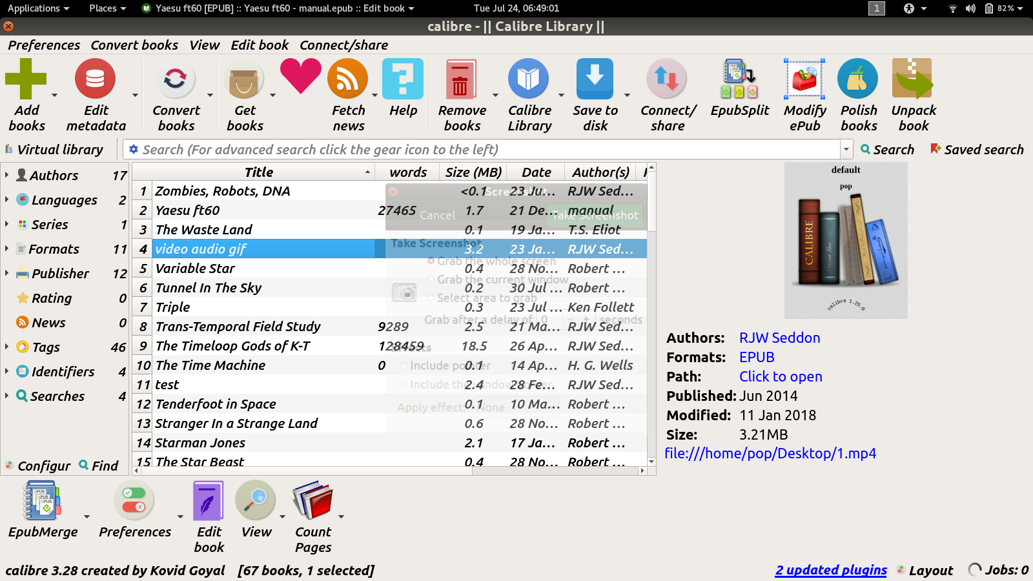Click the Calibre Library toolbar icon
This screenshot has height=581, width=1033.
pos(528,79)
